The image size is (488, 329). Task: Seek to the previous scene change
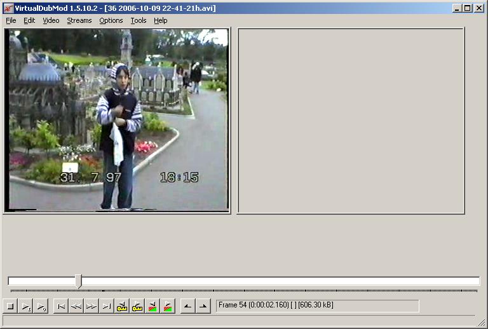152,306
